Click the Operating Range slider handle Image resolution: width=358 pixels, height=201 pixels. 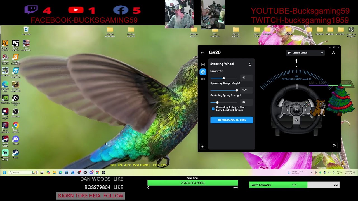coord(237,90)
